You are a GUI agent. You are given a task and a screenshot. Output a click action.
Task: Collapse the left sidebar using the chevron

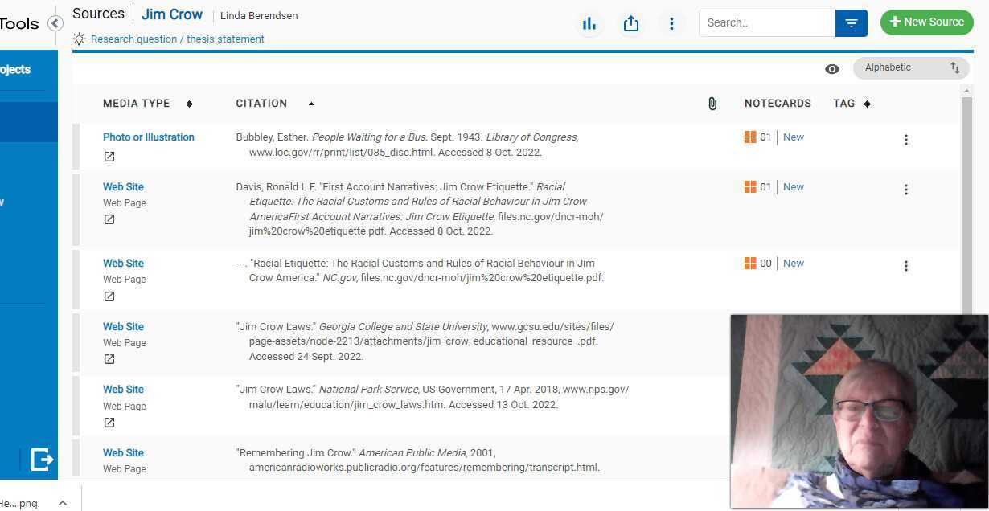[55, 23]
